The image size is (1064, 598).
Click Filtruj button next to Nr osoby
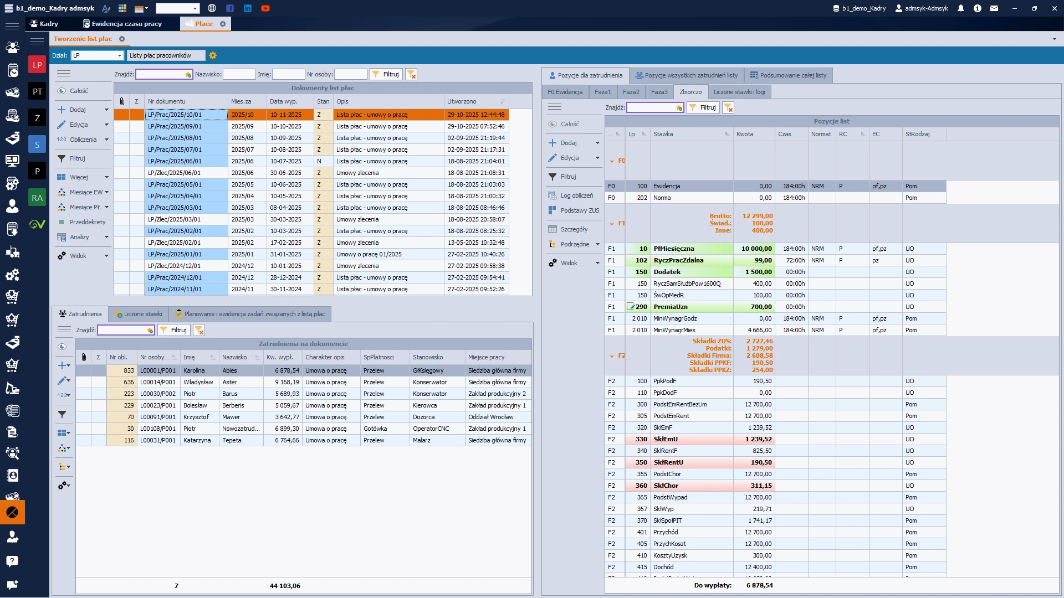(x=386, y=74)
